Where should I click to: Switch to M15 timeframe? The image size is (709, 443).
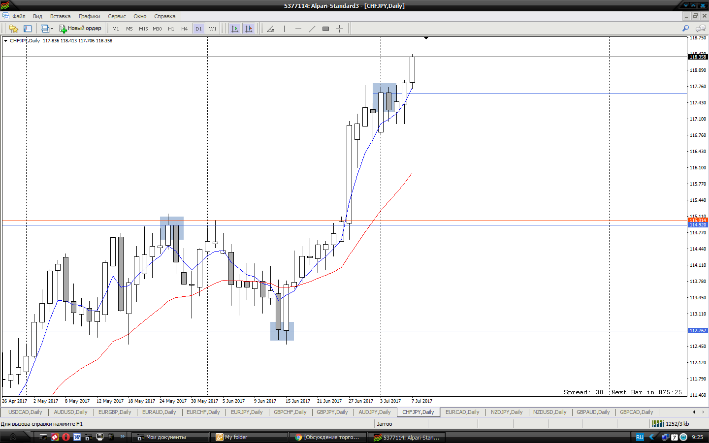[x=143, y=29]
